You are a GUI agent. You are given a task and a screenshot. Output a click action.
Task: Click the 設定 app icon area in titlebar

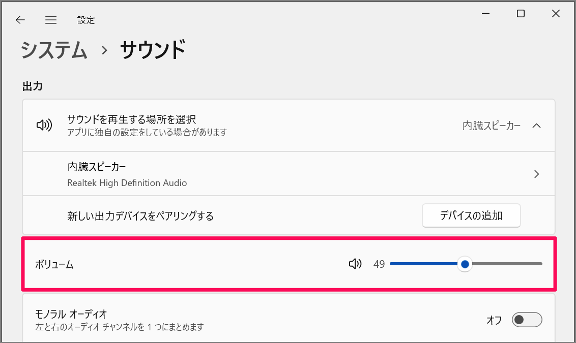coord(85,20)
